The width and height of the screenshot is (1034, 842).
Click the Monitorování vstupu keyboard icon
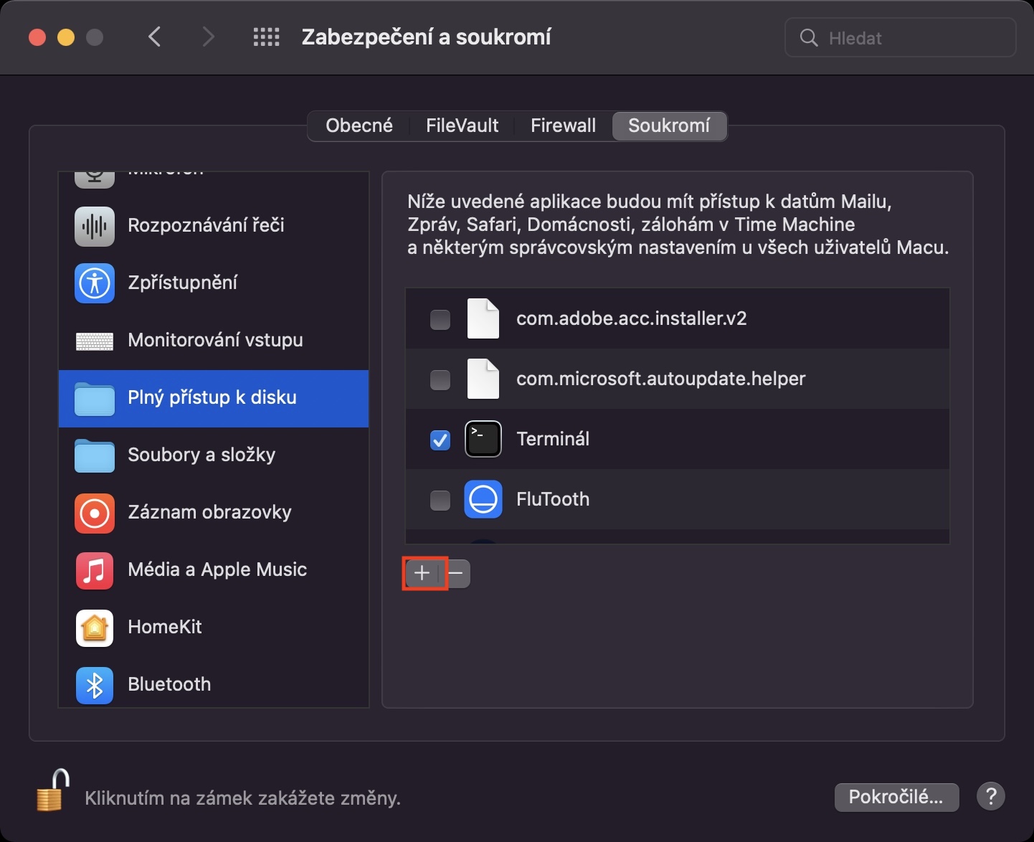(x=95, y=341)
